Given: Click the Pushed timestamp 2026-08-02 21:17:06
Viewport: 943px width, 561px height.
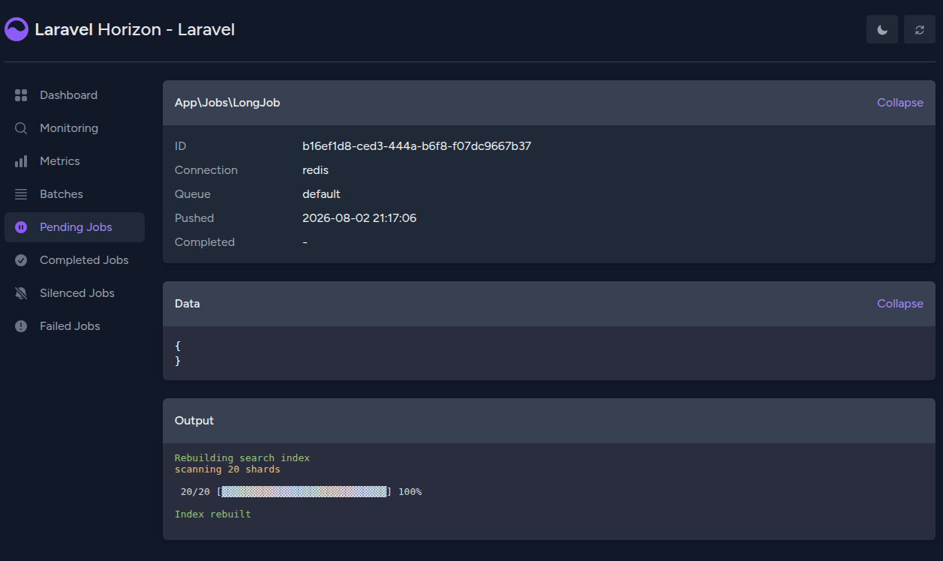Looking at the screenshot, I should pos(359,218).
